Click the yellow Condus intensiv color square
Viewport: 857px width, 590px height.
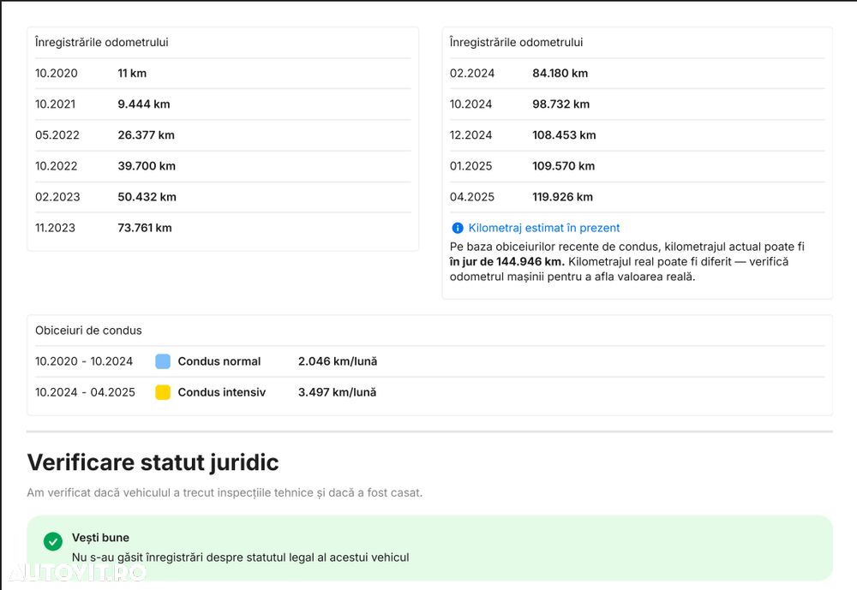click(163, 392)
